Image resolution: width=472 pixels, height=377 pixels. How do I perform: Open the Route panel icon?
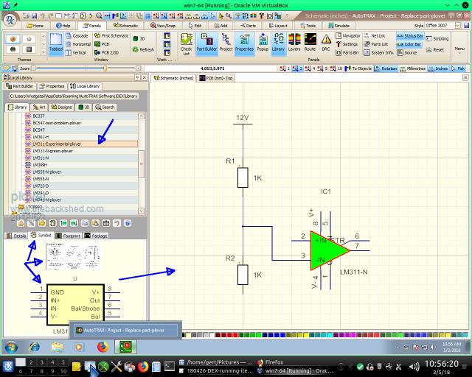tap(310, 43)
